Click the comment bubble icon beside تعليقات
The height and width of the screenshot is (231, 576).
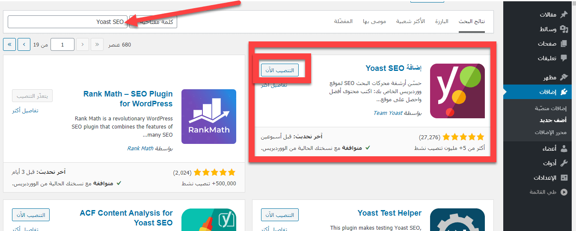click(564, 58)
